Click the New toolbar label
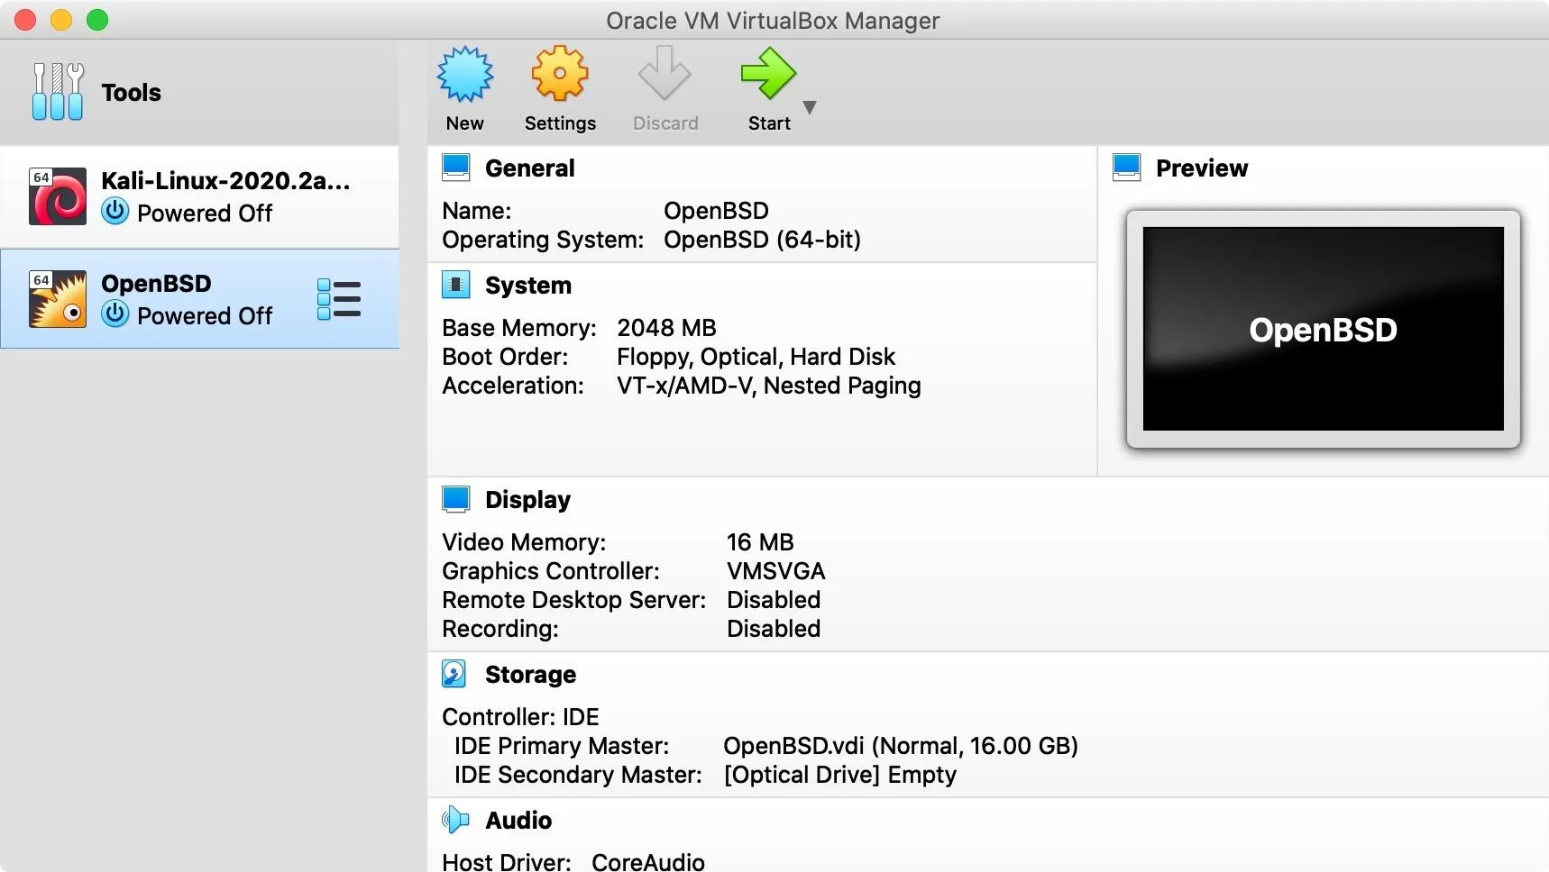 click(465, 123)
